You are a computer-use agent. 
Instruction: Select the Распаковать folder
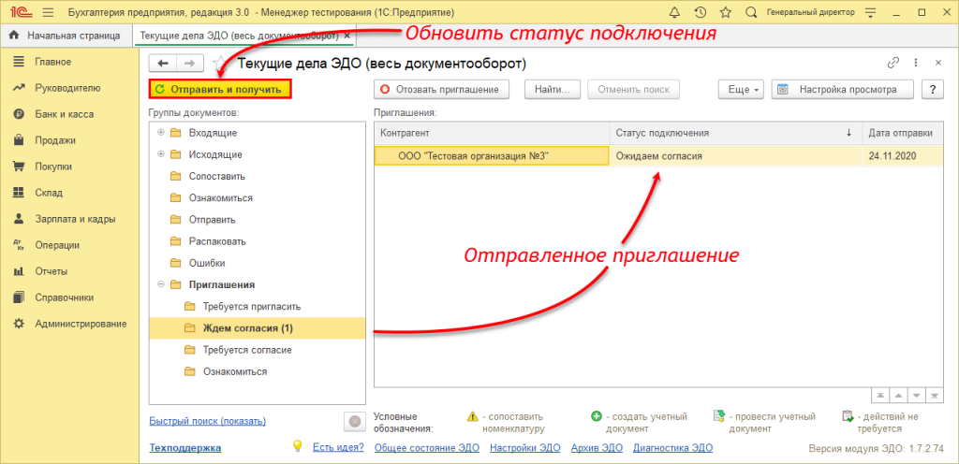point(217,241)
